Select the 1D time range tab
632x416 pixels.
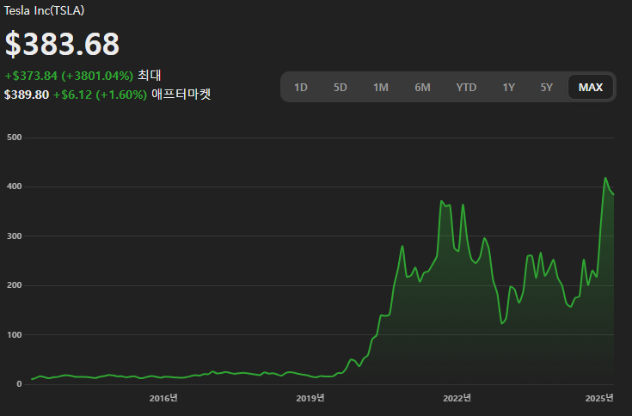click(x=301, y=87)
